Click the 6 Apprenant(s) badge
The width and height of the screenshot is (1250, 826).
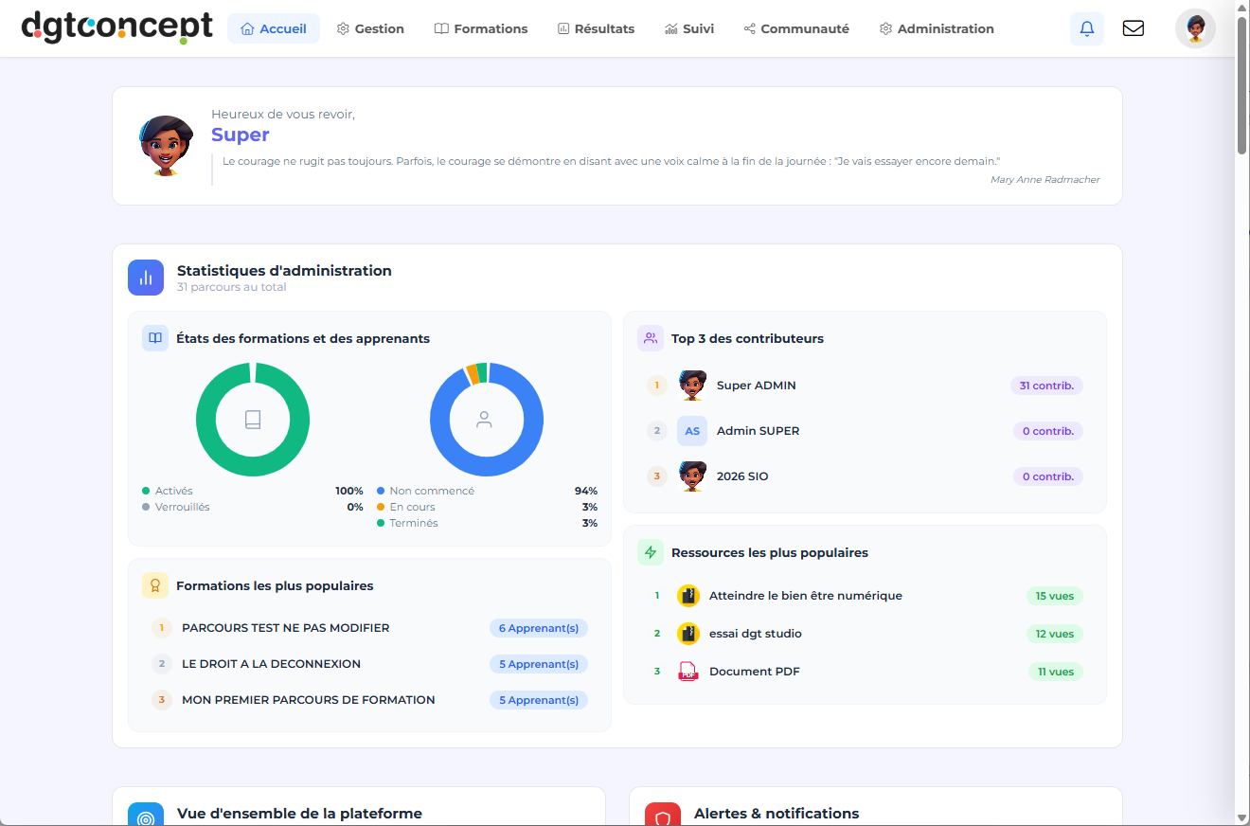pos(539,628)
